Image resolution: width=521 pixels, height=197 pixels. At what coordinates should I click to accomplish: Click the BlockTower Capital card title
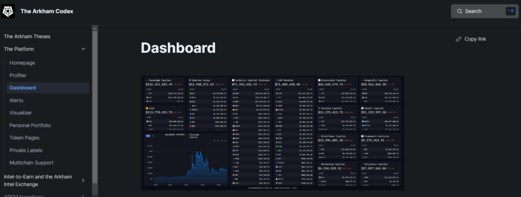pos(334,136)
